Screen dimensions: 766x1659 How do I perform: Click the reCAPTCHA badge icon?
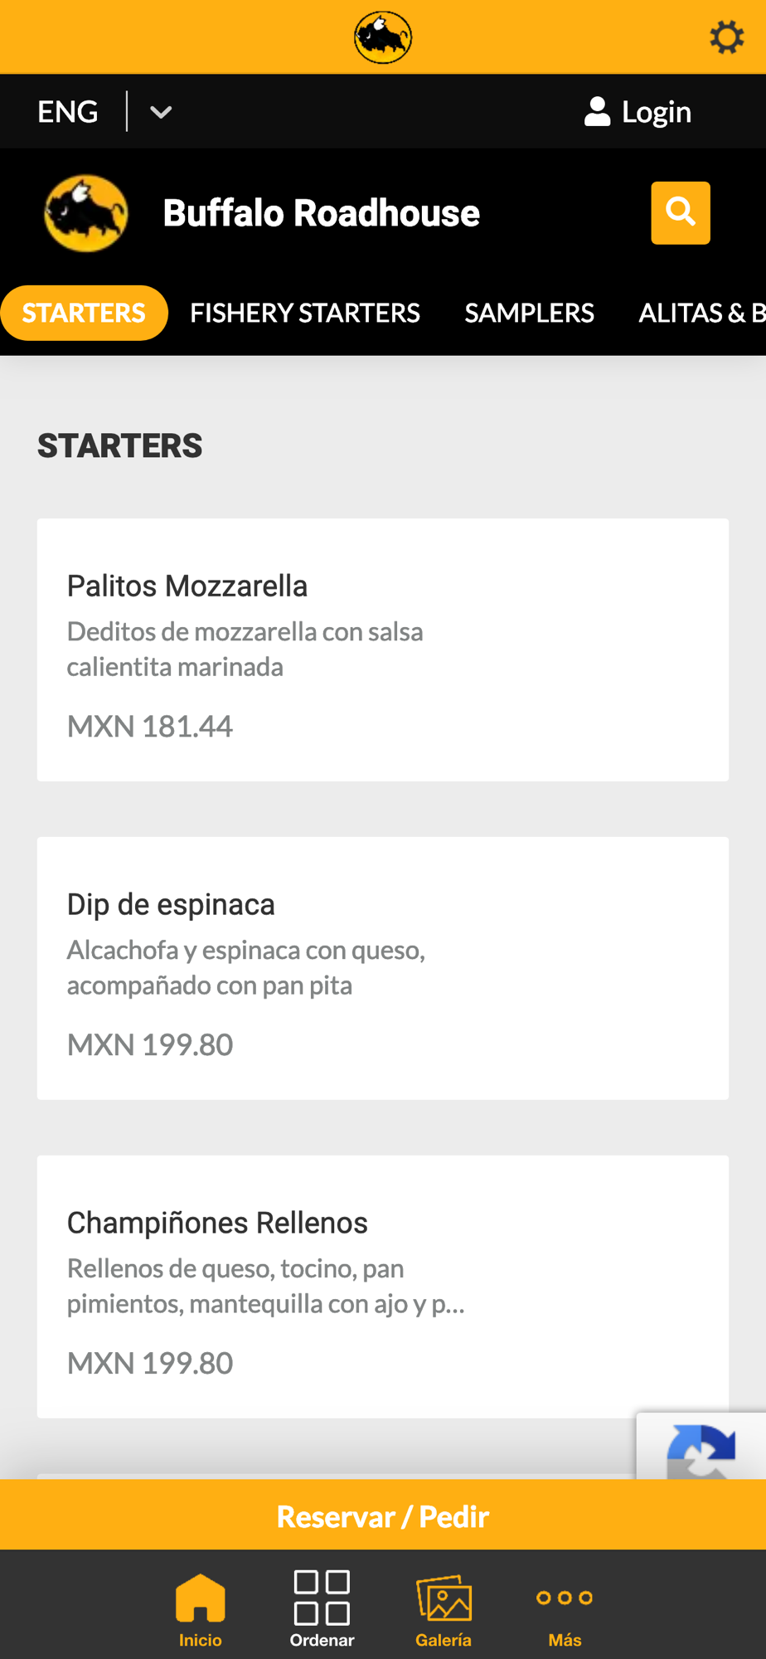701,1447
